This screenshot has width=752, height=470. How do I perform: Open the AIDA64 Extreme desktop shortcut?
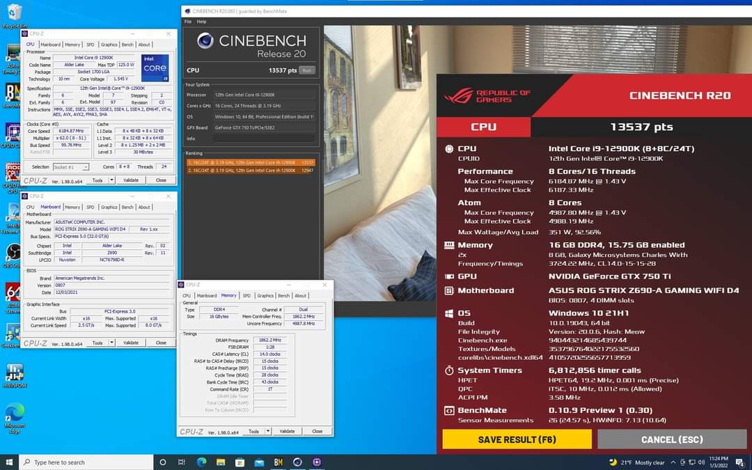13,298
